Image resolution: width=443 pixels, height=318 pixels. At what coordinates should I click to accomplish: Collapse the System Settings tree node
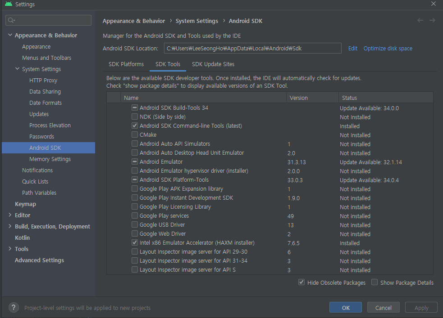point(18,69)
